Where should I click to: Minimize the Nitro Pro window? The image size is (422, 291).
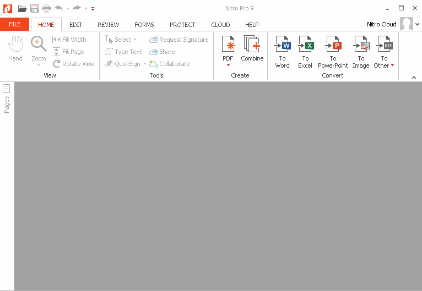tap(387, 9)
